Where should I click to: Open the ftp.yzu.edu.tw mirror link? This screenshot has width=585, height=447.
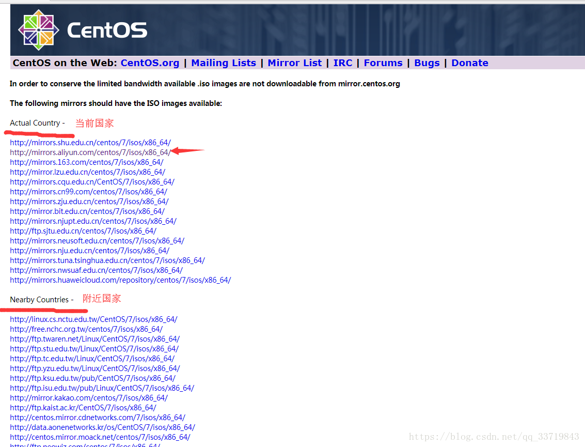pos(95,368)
